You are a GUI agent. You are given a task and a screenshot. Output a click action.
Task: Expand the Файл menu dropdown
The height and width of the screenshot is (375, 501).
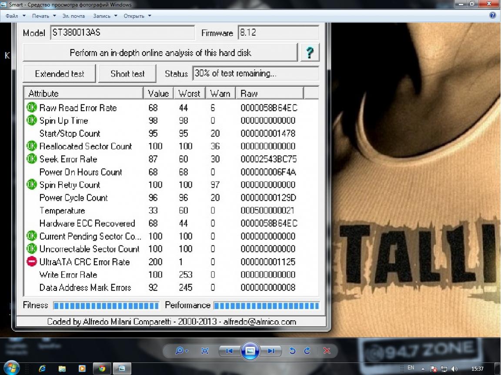(x=16, y=16)
